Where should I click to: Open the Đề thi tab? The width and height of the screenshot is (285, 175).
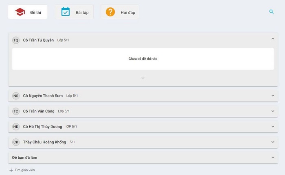[28, 12]
